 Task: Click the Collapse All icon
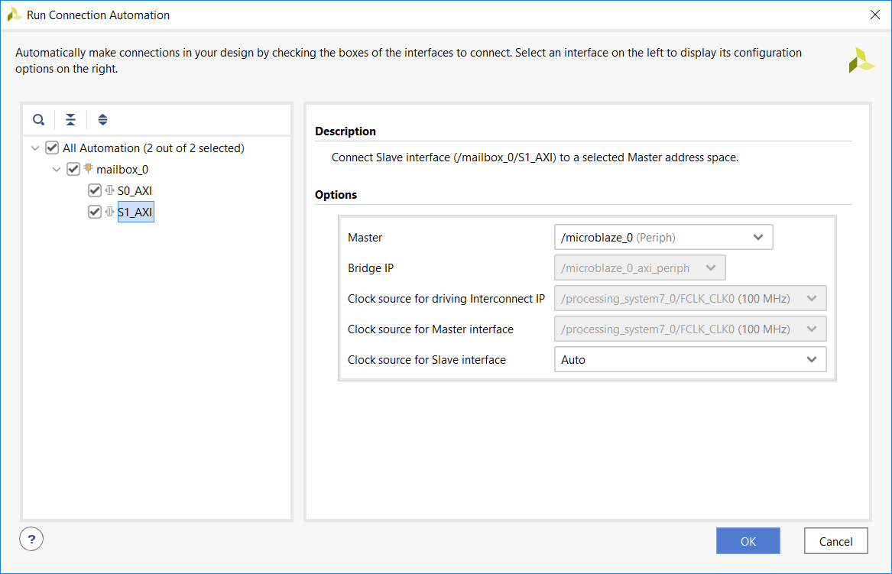(x=70, y=120)
